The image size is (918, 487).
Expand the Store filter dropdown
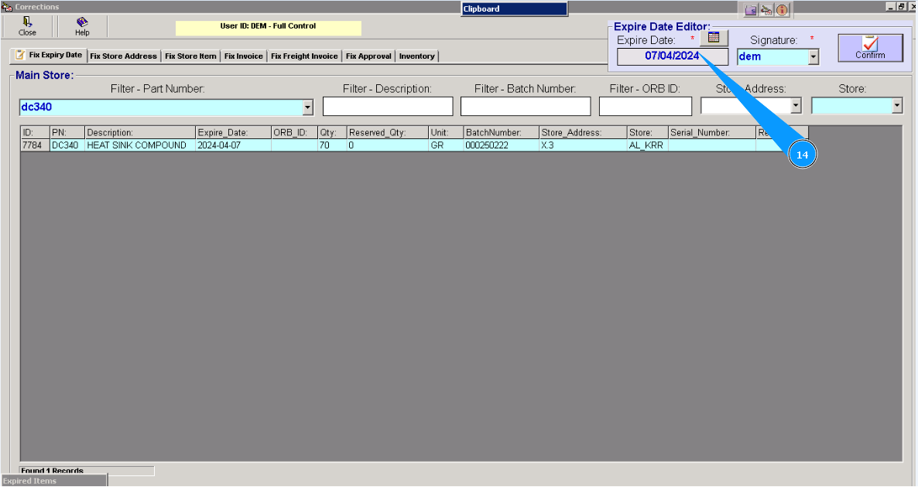click(897, 106)
